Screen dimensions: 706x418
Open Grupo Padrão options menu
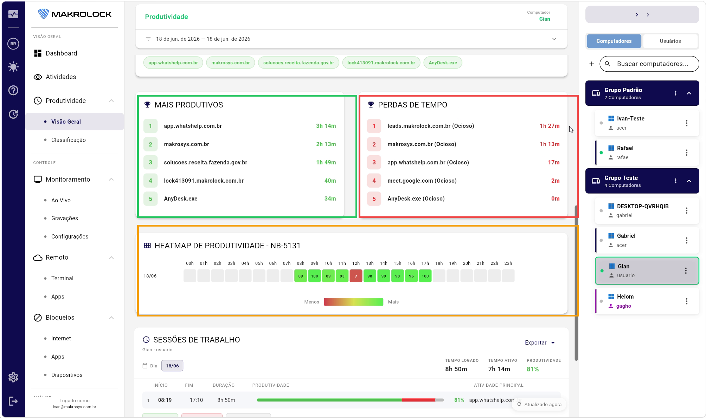point(675,93)
